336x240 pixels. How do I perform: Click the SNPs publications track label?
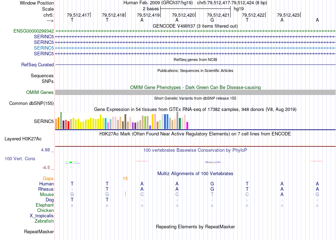point(48,81)
